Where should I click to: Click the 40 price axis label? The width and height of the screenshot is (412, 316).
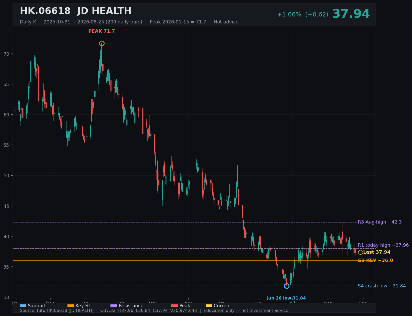6,236
